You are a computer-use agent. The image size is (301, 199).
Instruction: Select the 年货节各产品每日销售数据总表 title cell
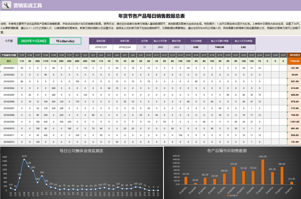click(x=151, y=16)
